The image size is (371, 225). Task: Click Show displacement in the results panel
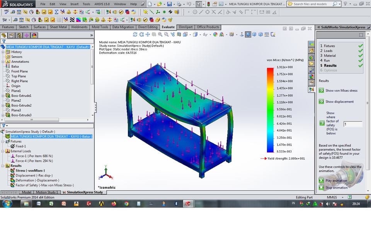[x=339, y=101]
